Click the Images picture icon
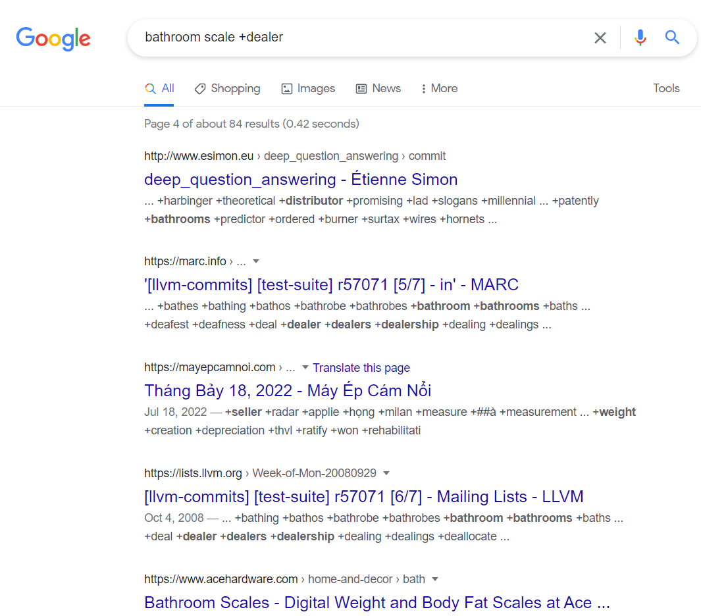 286,89
